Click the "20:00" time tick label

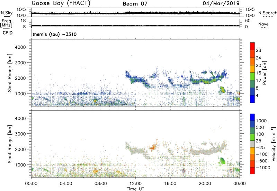205,184
